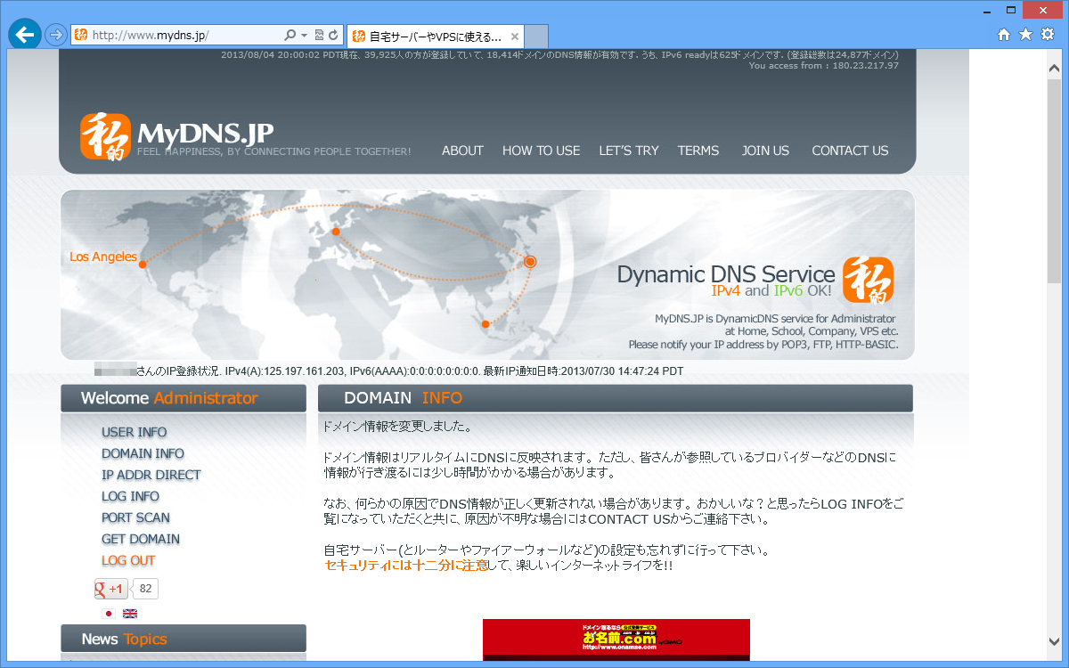1069x668 pixels.
Task: Click the browser Back arrow icon
Action: [x=24, y=34]
